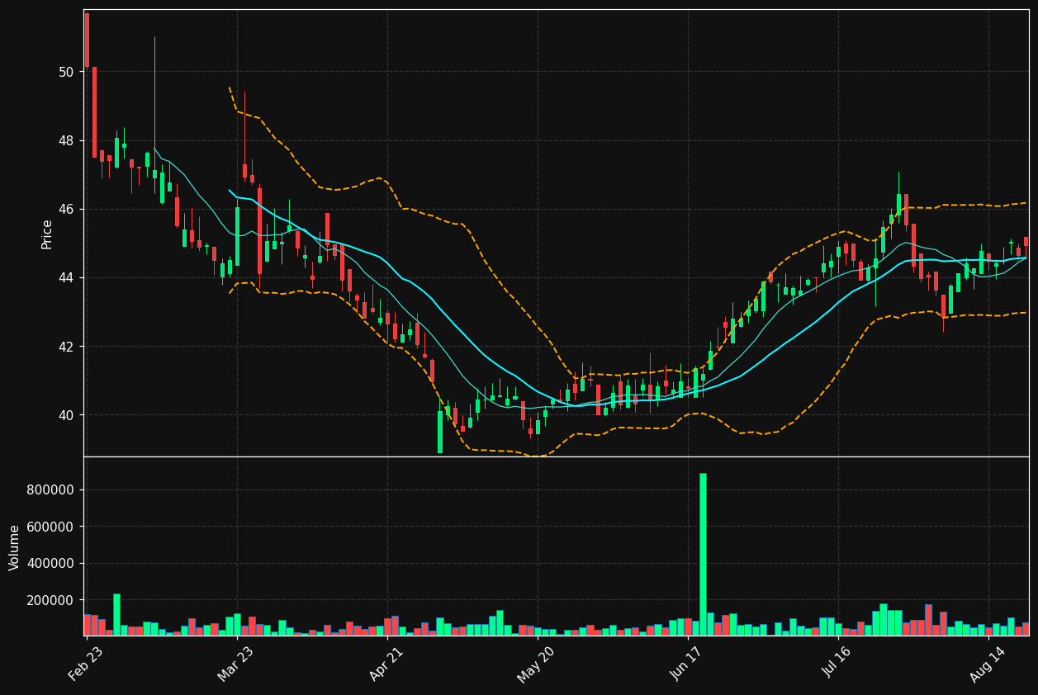
Task: Click the price tick label 44
Action: tap(66, 278)
